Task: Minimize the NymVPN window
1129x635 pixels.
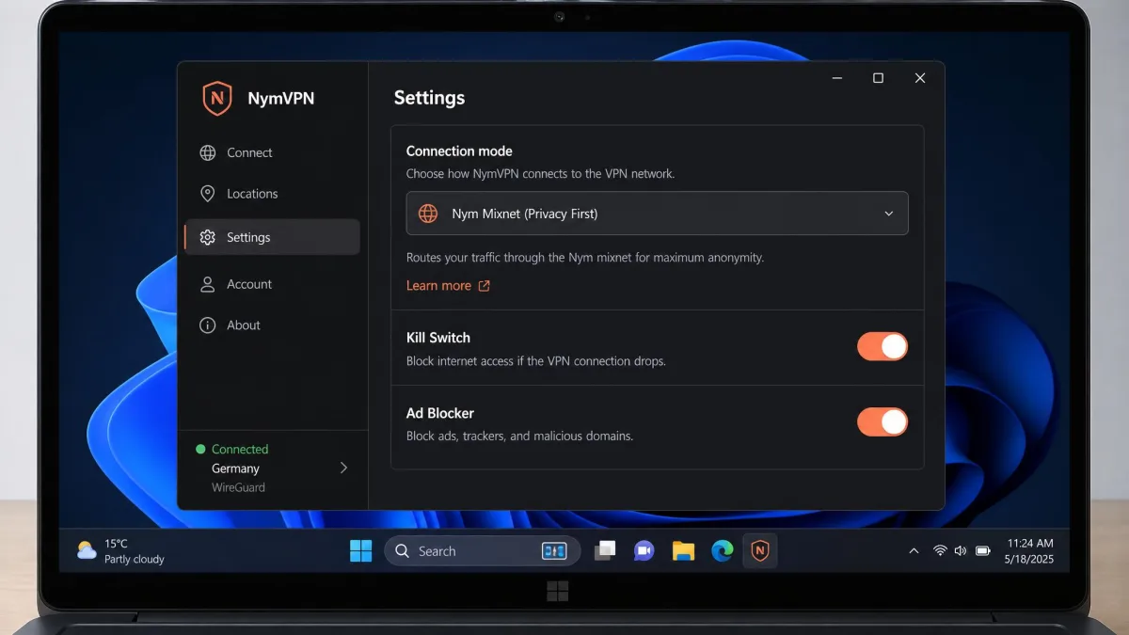Action: click(x=836, y=78)
